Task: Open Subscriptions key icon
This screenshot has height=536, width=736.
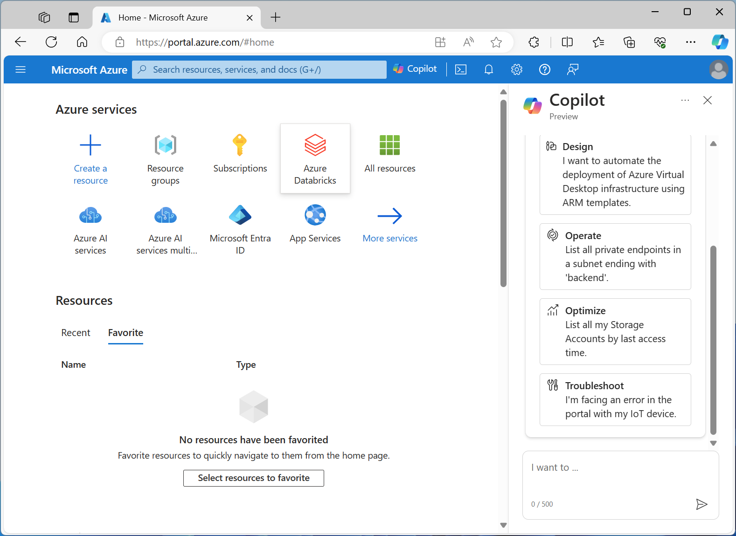Action: click(240, 145)
